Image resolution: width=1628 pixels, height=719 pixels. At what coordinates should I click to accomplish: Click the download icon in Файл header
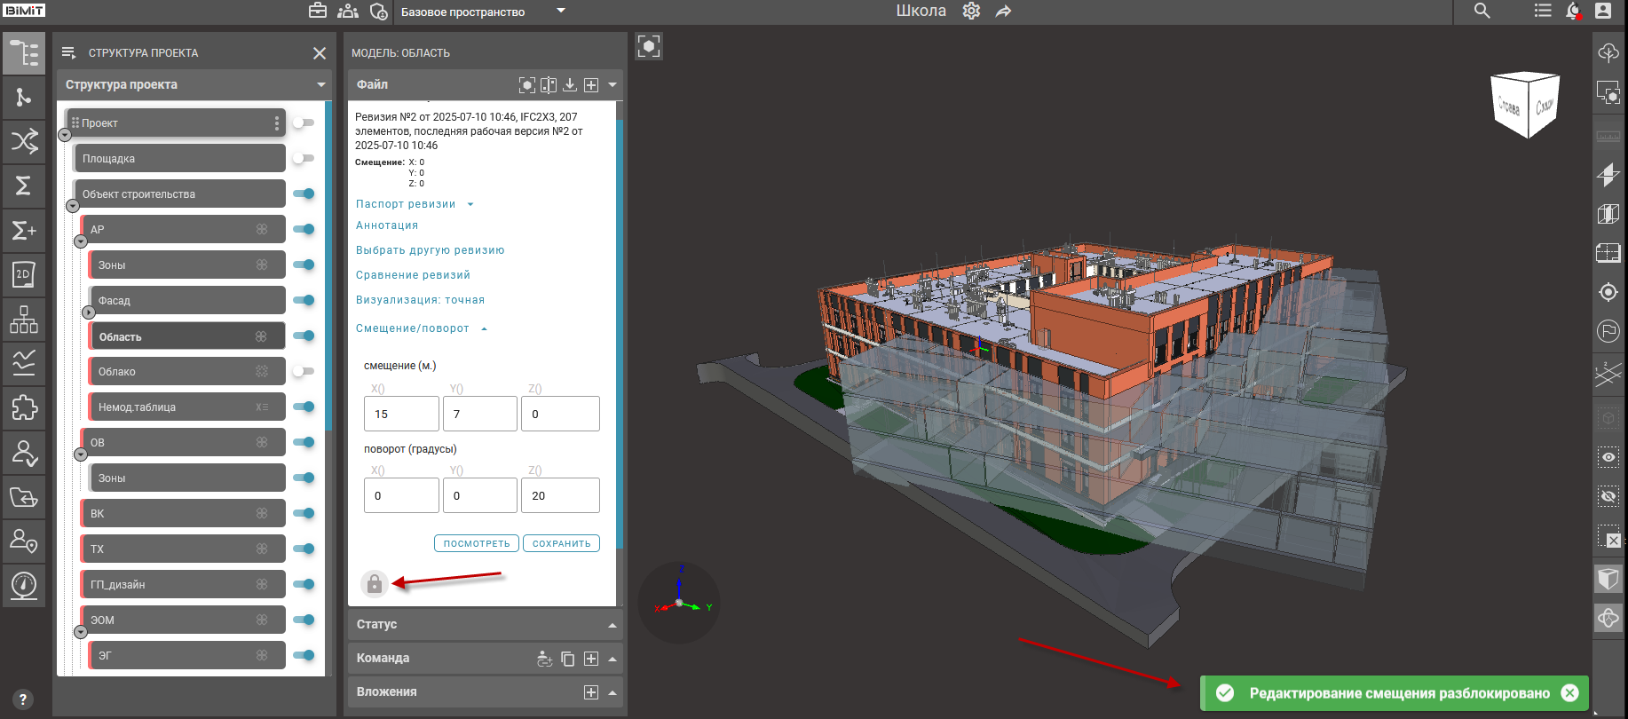pos(570,85)
